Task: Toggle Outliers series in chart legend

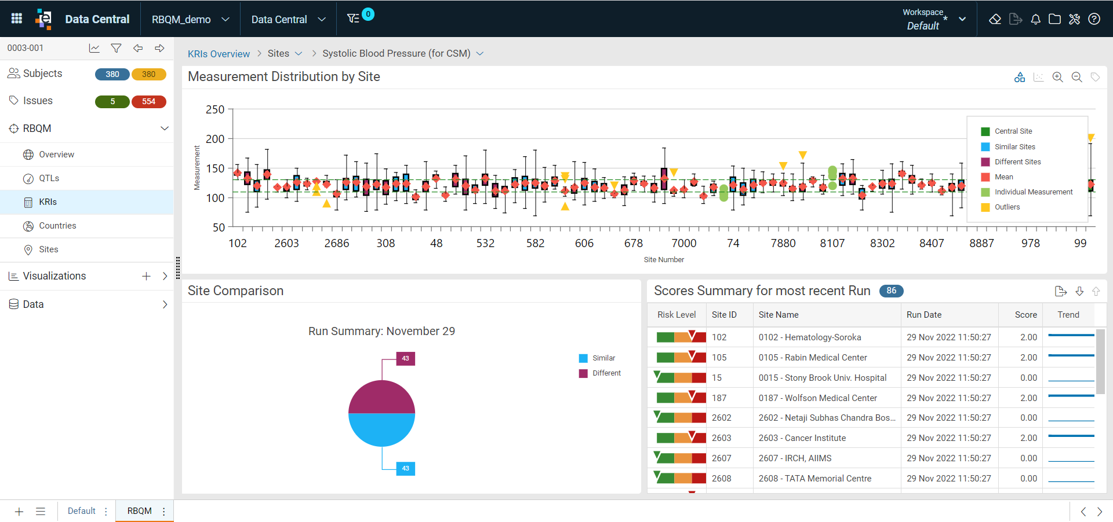Action: click(x=1001, y=207)
